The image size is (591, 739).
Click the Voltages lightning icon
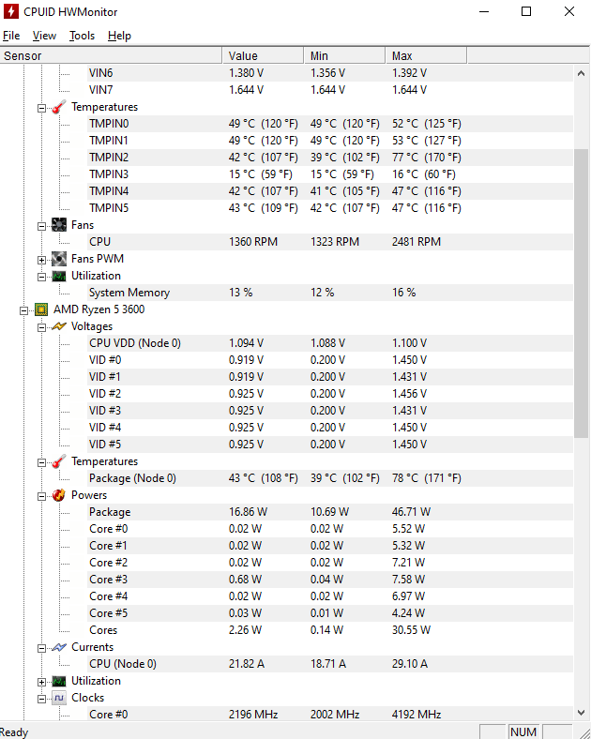(59, 326)
